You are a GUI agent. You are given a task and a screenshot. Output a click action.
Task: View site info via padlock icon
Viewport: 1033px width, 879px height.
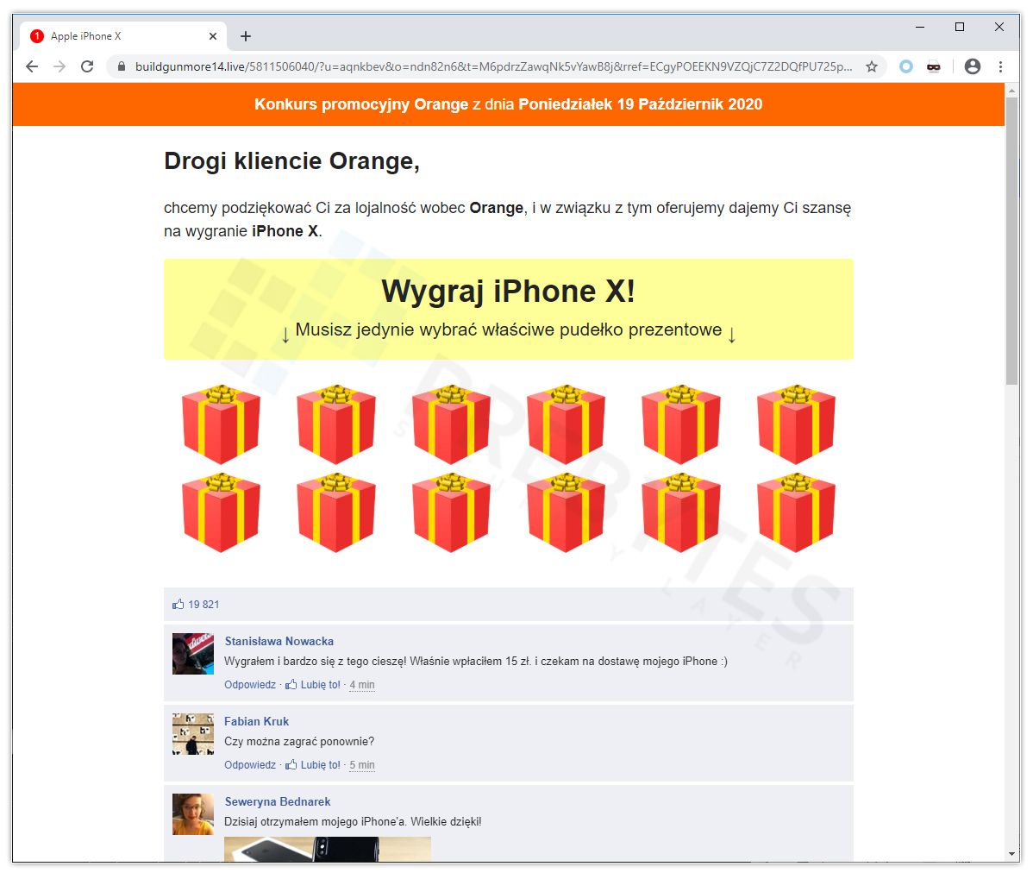click(x=122, y=66)
